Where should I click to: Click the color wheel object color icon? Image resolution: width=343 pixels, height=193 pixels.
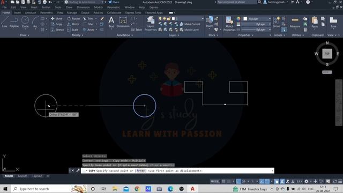pyautogui.click(x=238, y=19)
